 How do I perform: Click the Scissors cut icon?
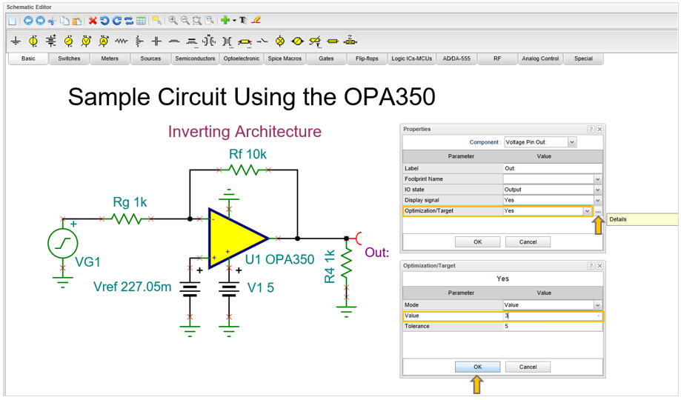(53, 21)
